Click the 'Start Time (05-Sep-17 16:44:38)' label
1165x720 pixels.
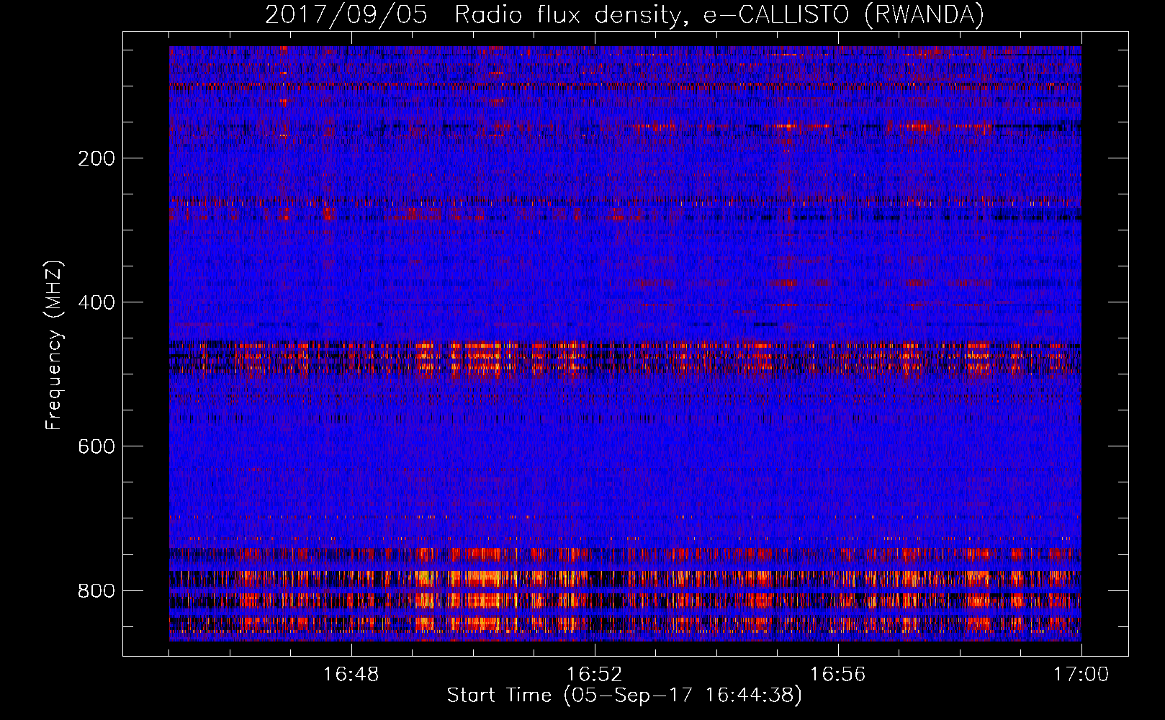coord(624,696)
